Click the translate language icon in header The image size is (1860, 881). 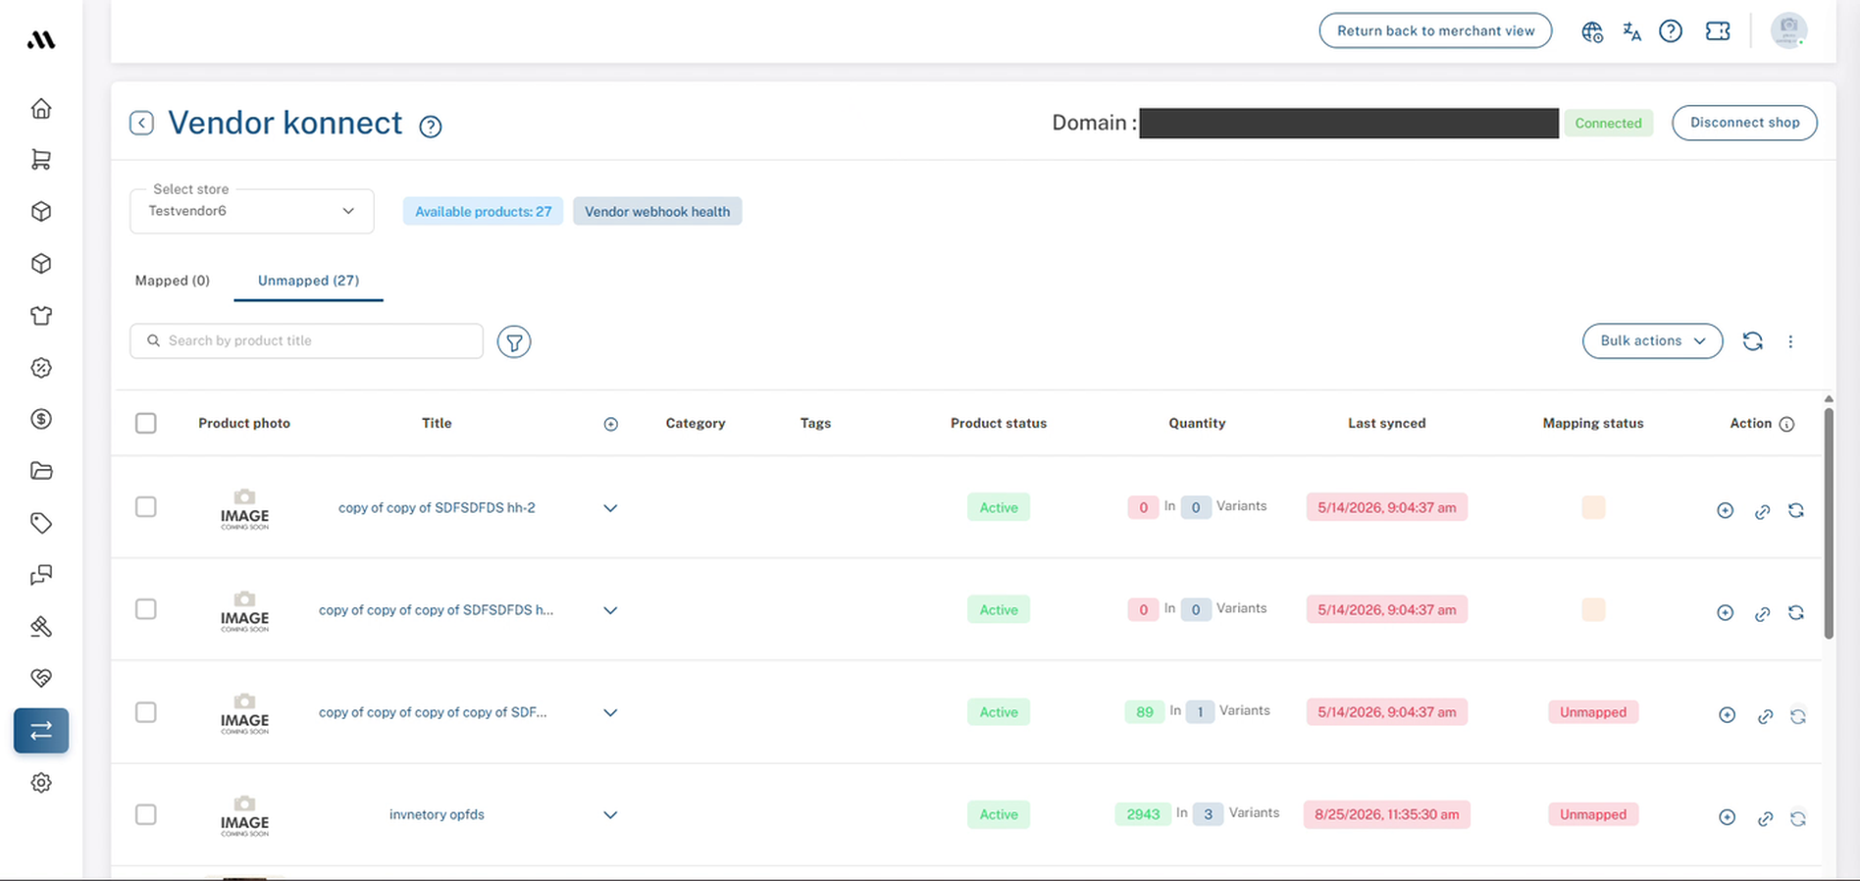(1632, 31)
